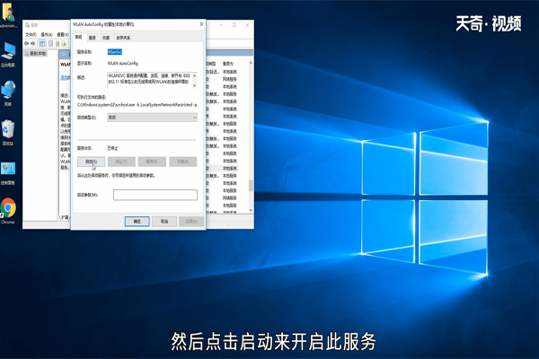Switch to the 依存关系 tab in properties dialog
The image size is (539, 359).
pos(123,38)
